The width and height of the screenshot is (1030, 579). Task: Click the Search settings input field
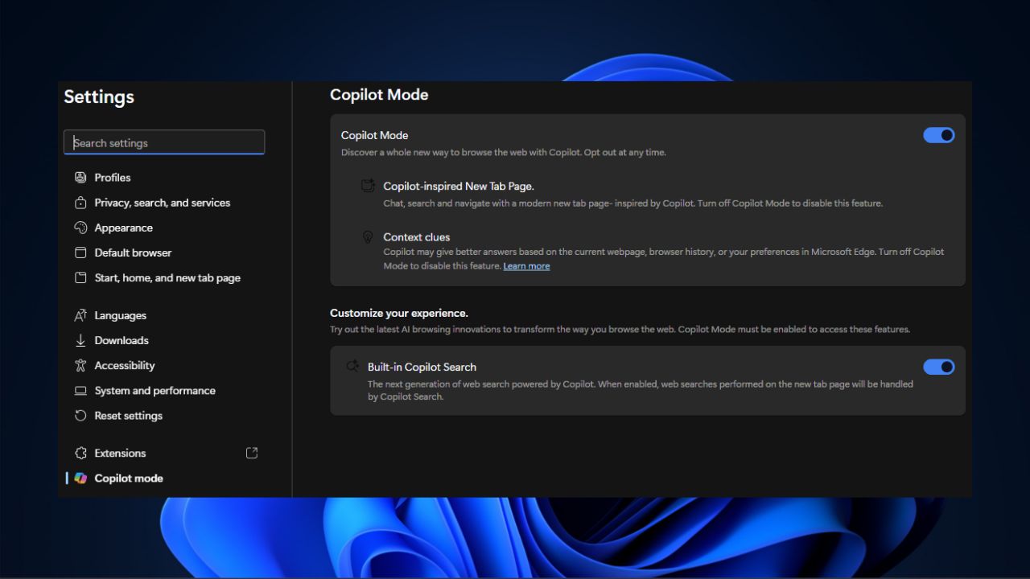164,142
